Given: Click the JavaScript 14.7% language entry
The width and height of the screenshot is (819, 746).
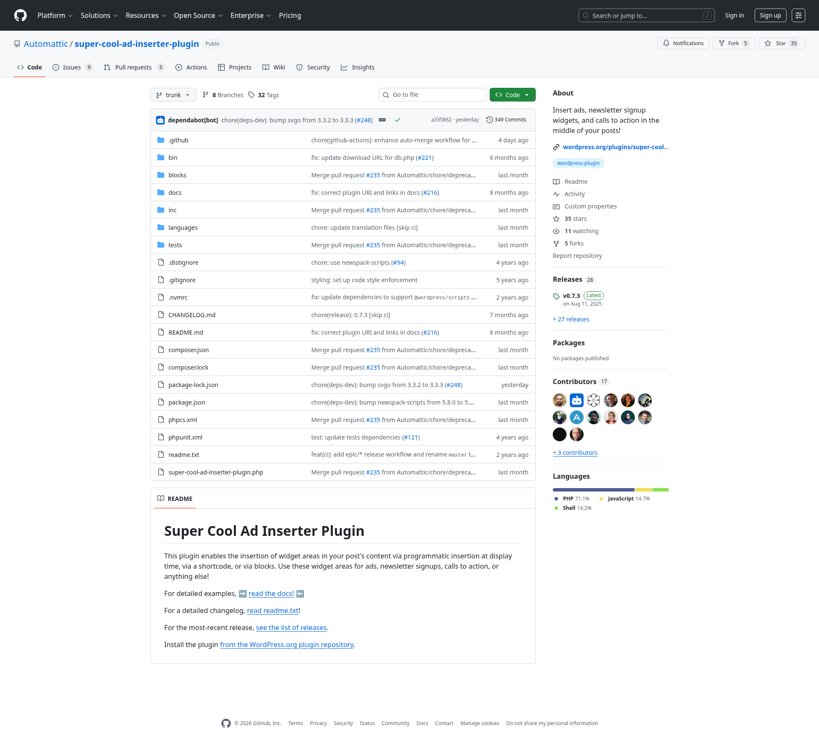Looking at the screenshot, I should coord(624,499).
